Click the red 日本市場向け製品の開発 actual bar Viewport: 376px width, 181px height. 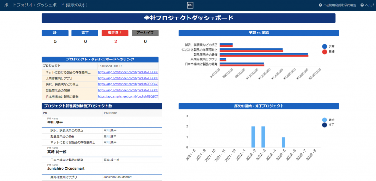(242, 65)
